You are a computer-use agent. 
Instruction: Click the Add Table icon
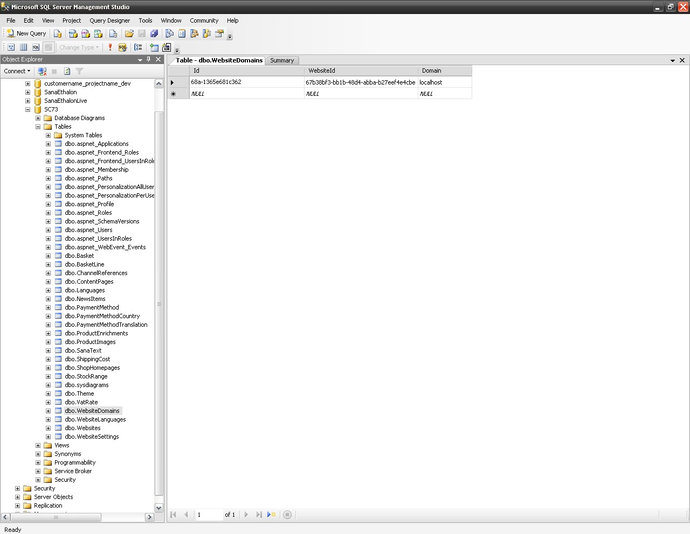[154, 47]
